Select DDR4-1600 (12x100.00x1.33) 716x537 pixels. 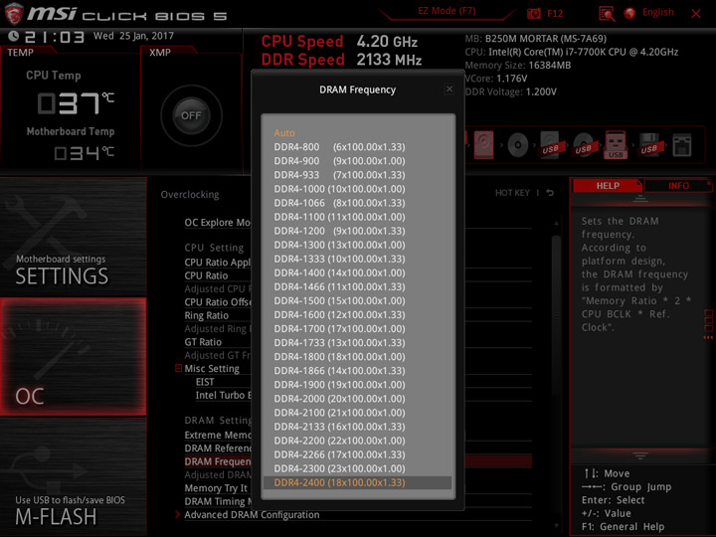coord(339,314)
